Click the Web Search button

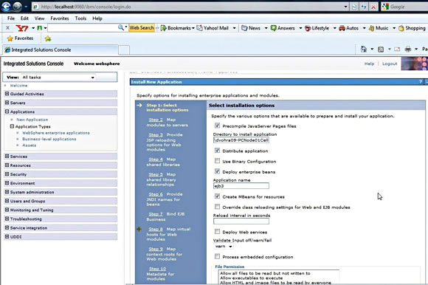(142, 27)
